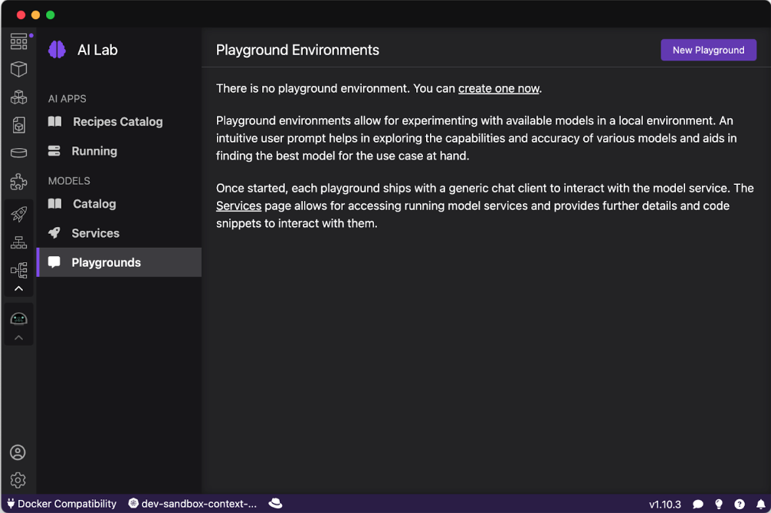Viewport: 771px width, 513px height.
Task: Open the dev-sandbox-context Kubernetes context selector
Action: (192, 504)
